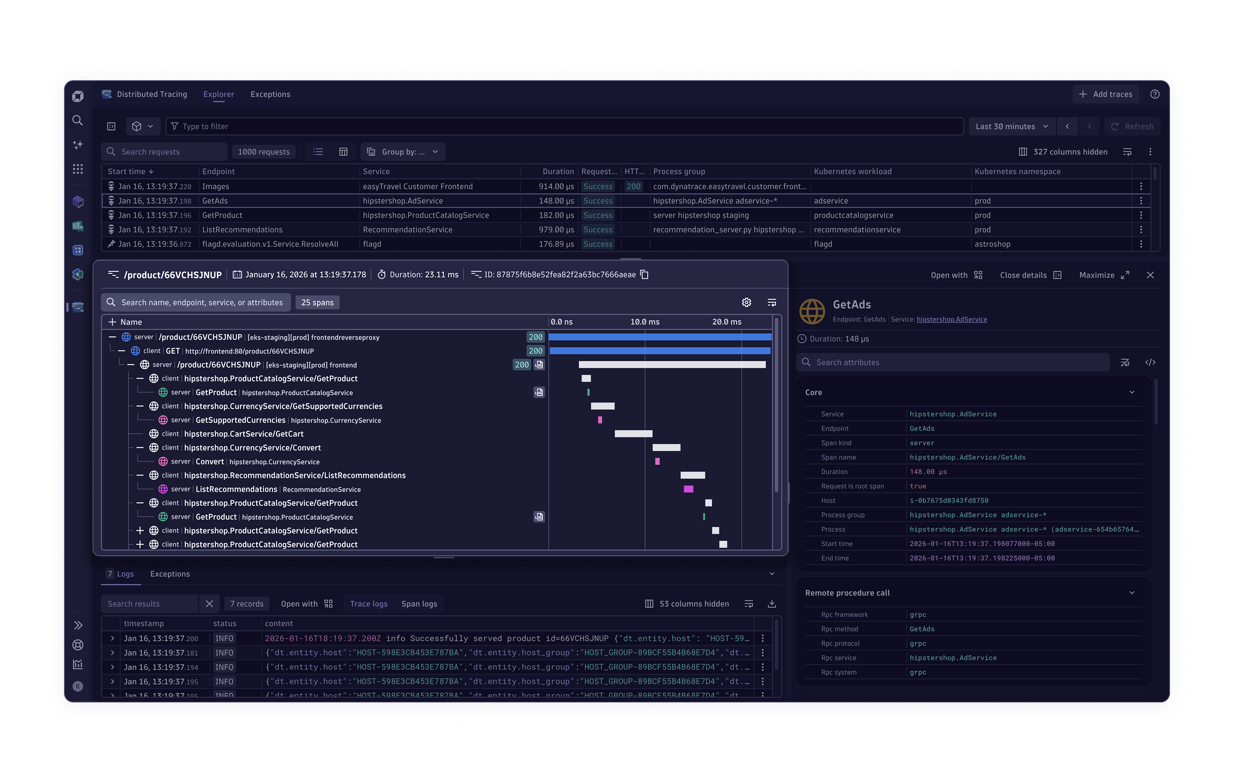Show raw attributes code view icon
The height and width of the screenshot is (783, 1234).
click(x=1150, y=362)
